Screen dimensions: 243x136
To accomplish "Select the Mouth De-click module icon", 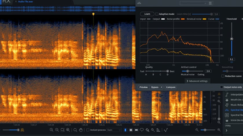I will coord(227,100).
